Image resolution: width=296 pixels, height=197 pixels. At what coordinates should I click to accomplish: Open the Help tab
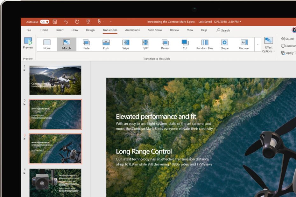click(204, 30)
